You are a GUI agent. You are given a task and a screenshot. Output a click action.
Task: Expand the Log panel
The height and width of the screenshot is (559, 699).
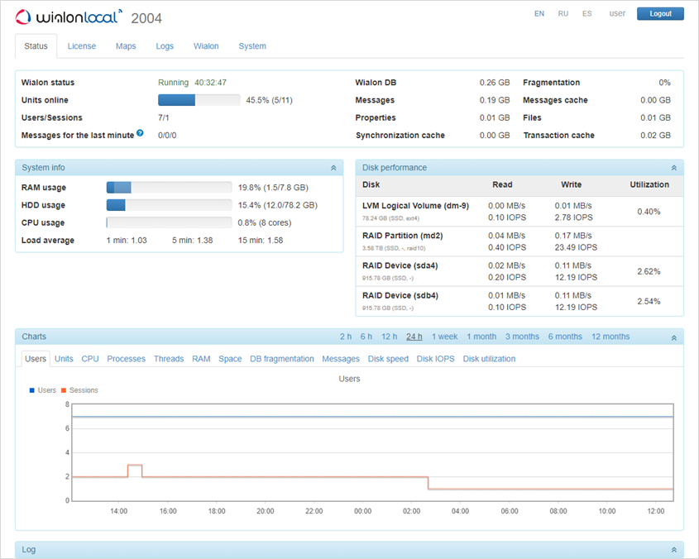click(673, 550)
